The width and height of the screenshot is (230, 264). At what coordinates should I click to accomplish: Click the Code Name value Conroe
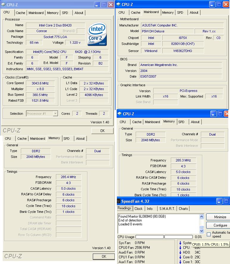(42, 31)
